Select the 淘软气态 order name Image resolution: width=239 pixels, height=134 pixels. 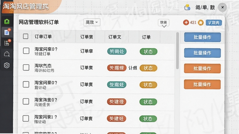[43, 66]
